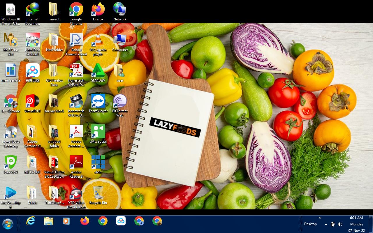Show hidden system tray icons

326,224
